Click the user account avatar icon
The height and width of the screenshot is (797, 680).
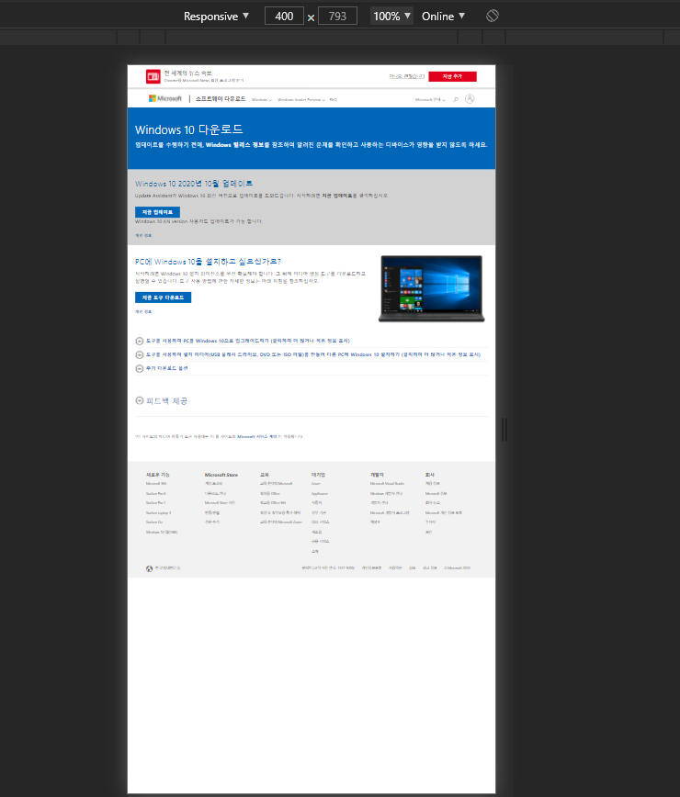click(x=470, y=98)
